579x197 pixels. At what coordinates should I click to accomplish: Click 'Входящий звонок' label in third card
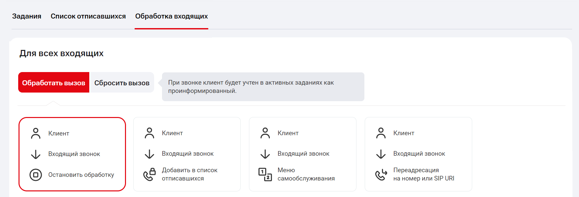click(x=303, y=154)
